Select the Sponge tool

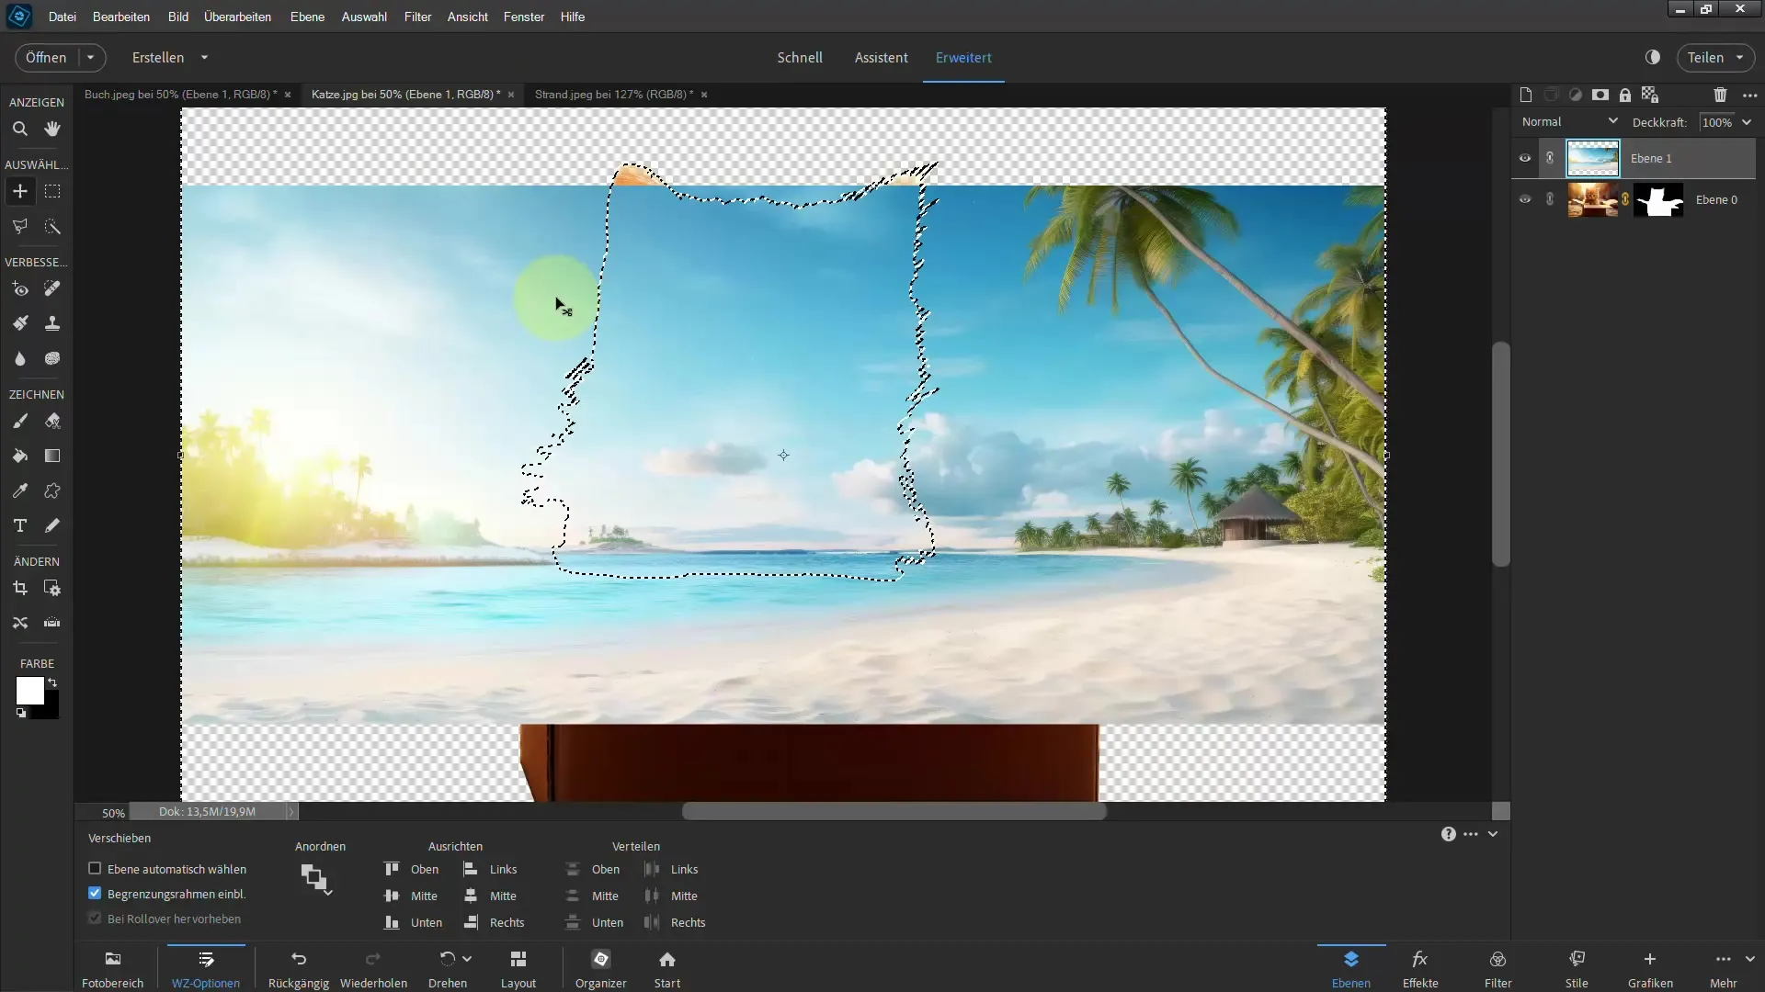pos(52,358)
